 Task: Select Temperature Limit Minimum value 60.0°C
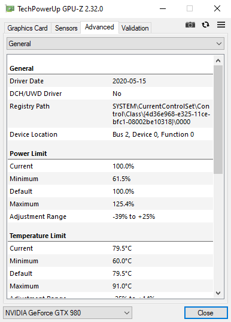pyautogui.click(x=122, y=261)
